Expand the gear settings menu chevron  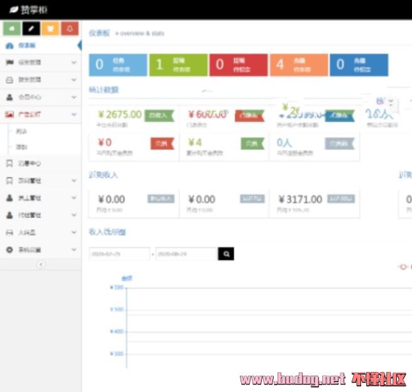[x=74, y=249]
